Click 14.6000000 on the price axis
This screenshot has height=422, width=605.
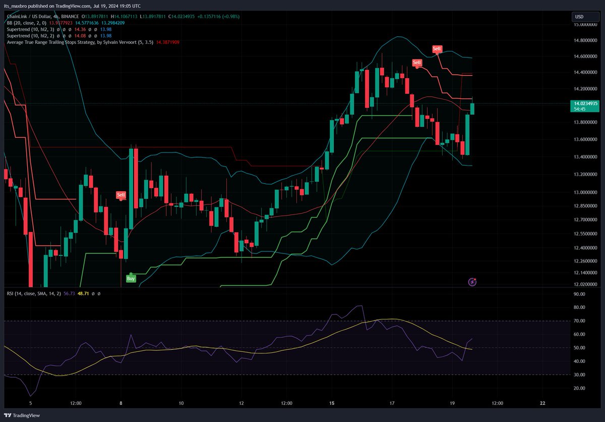[586, 57]
